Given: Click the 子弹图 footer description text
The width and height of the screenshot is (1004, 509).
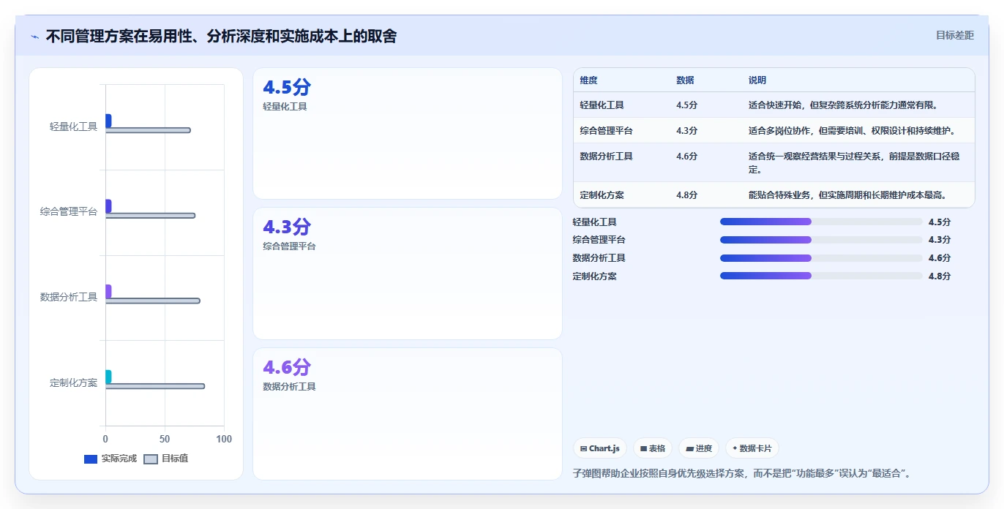Looking at the screenshot, I should click(743, 473).
